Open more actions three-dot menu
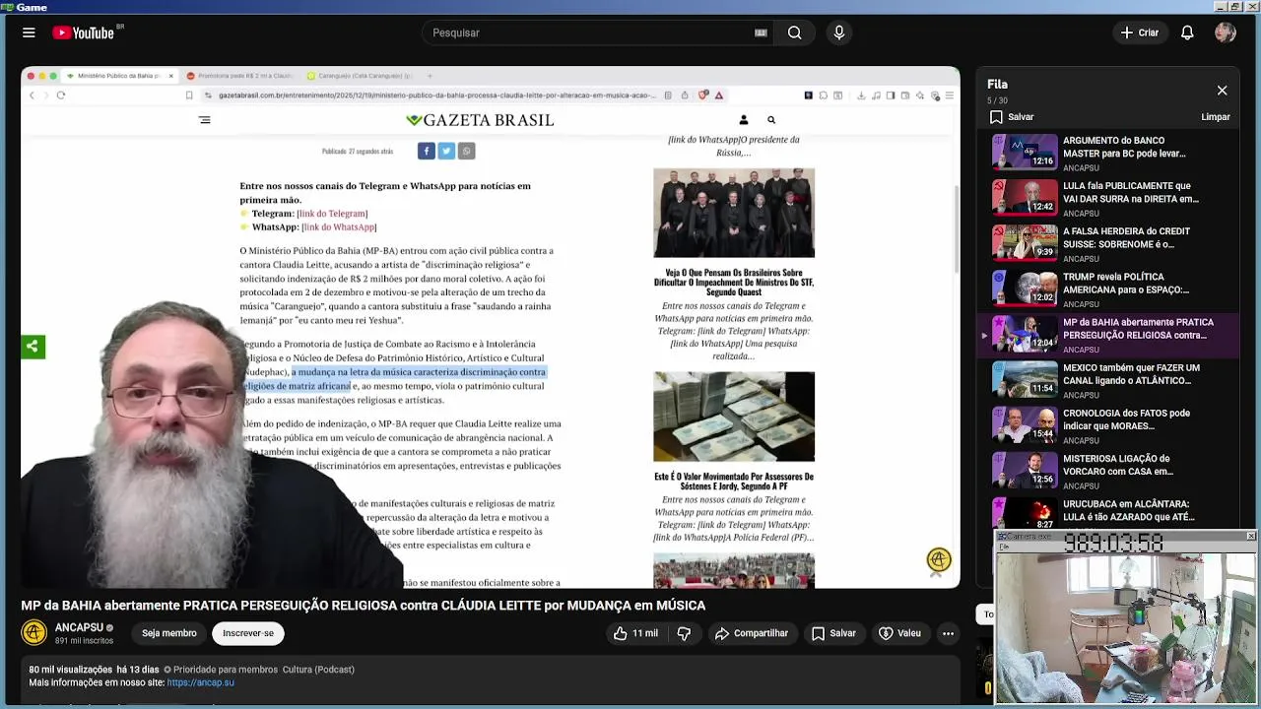 [948, 633]
